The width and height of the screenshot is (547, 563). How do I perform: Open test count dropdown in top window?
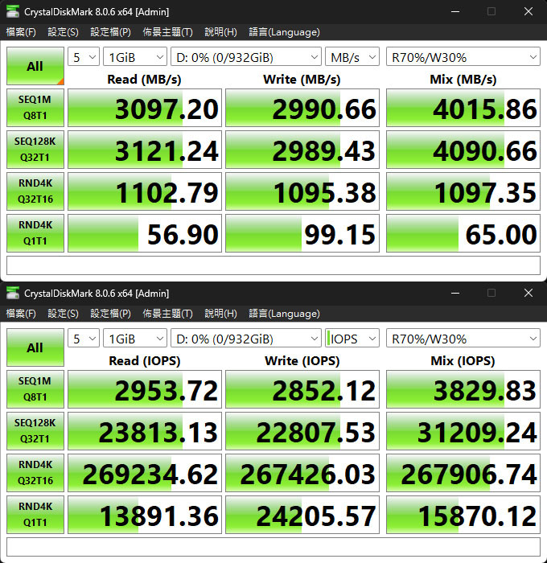(84, 57)
